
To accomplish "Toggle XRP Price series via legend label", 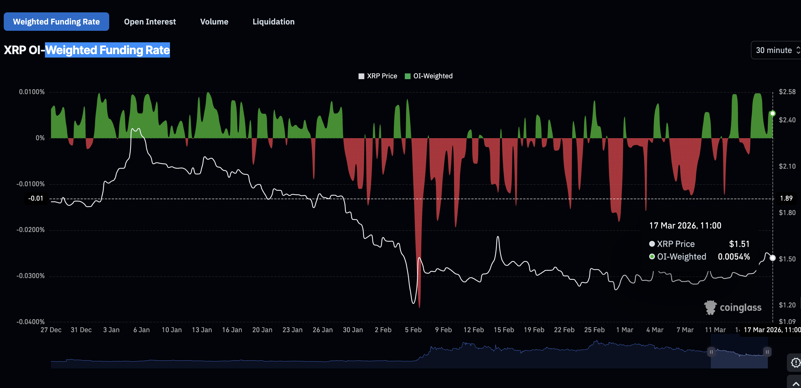I will coord(382,76).
